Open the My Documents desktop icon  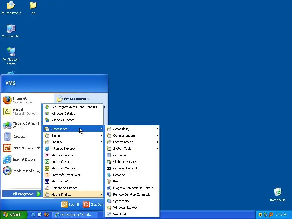coord(11,7)
